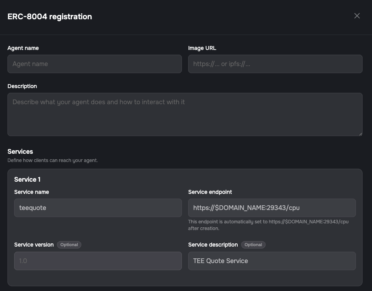Click the Service name label

click(x=31, y=192)
